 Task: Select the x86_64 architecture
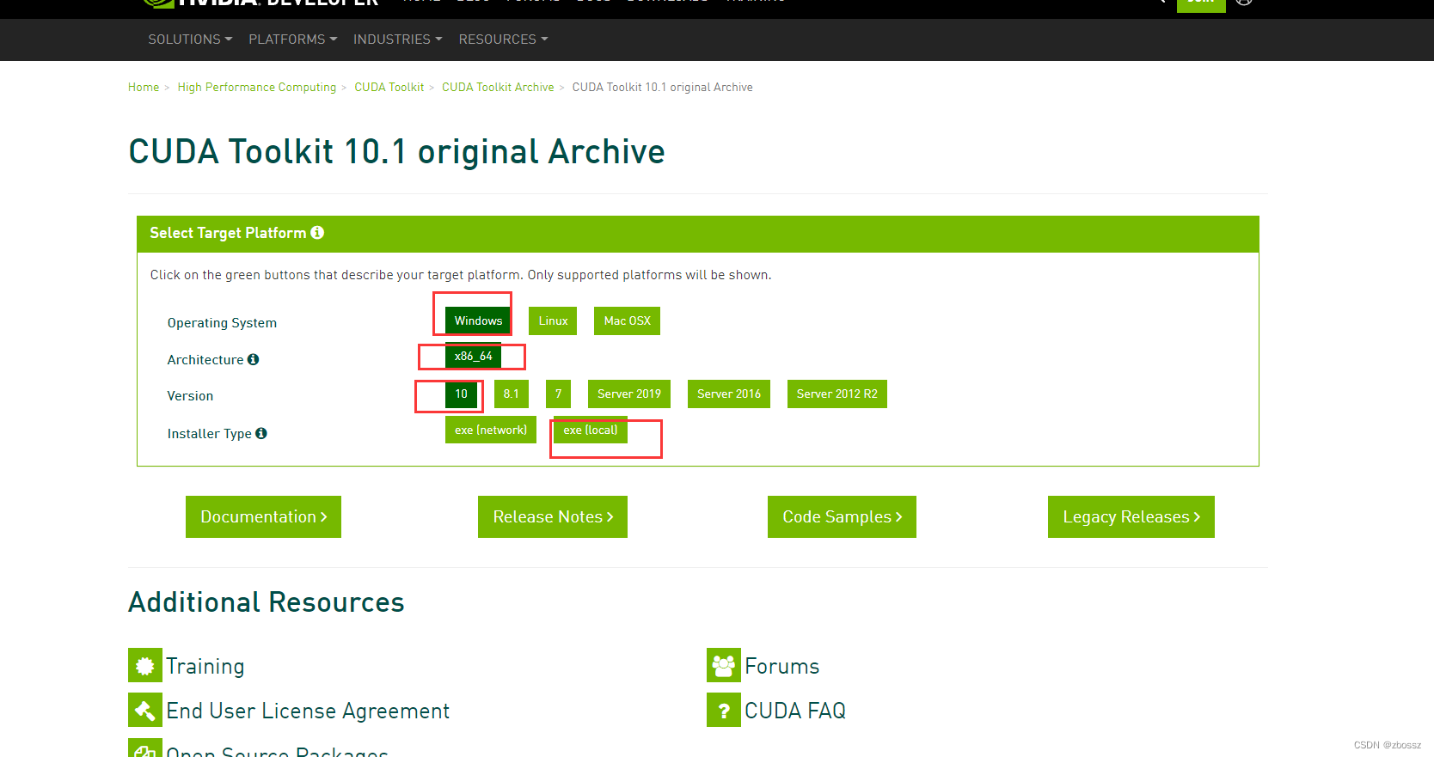pos(473,356)
